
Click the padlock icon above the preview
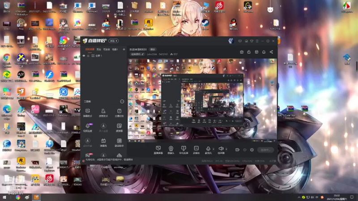[249, 52]
